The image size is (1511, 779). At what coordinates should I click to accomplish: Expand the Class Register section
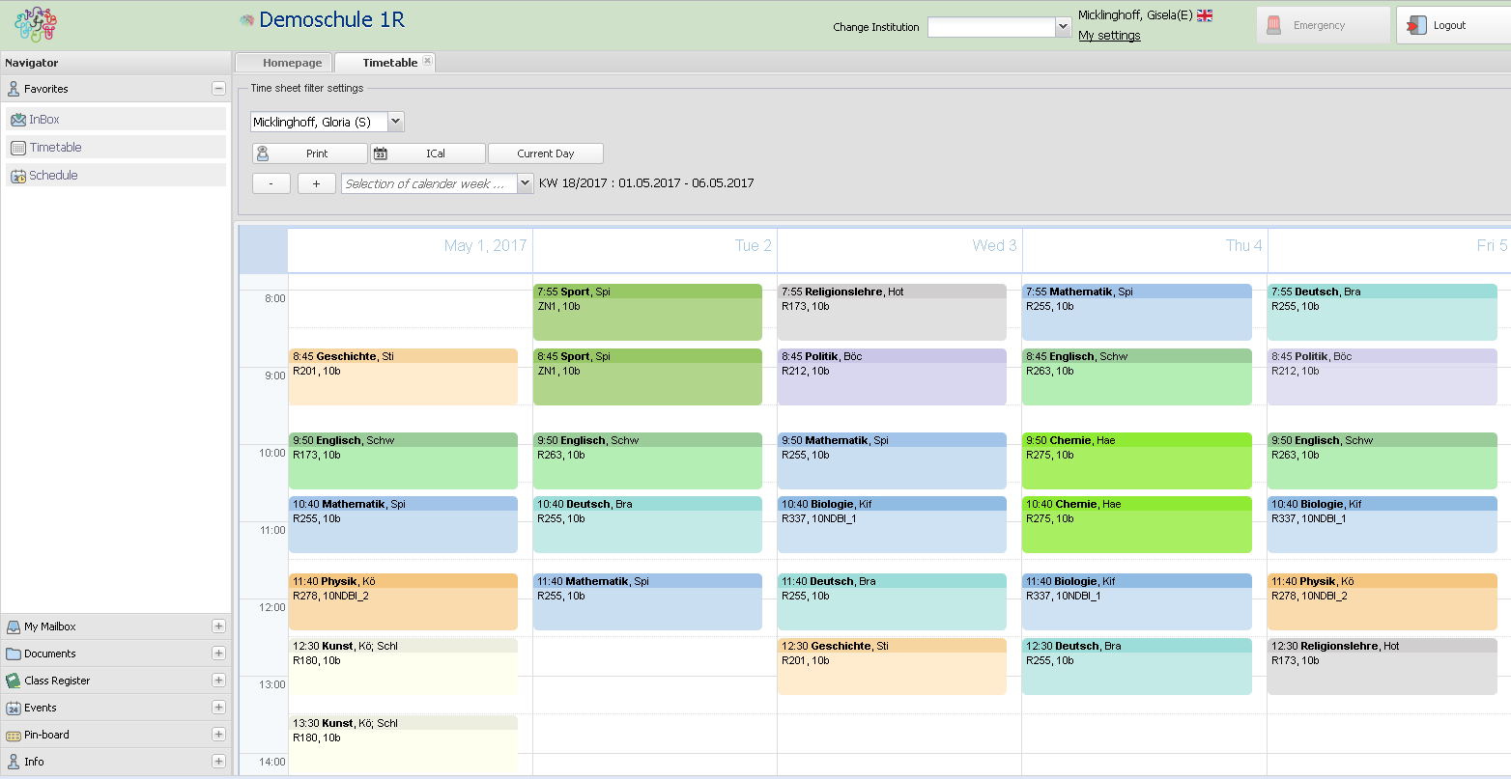[218, 681]
